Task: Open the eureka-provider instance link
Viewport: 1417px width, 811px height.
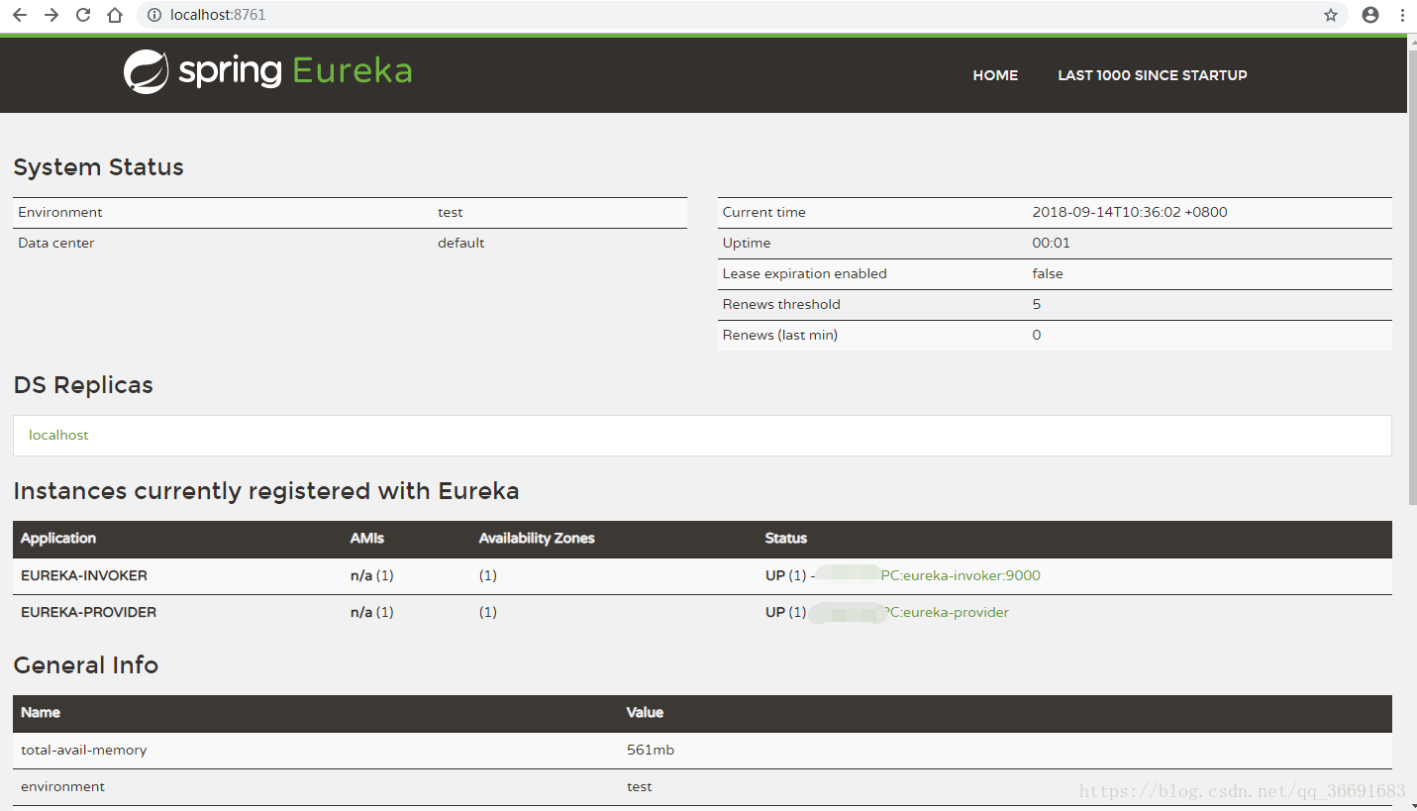Action: [x=945, y=612]
